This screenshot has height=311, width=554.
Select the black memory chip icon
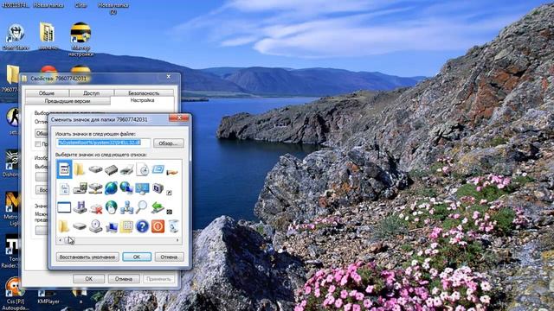tap(111, 170)
